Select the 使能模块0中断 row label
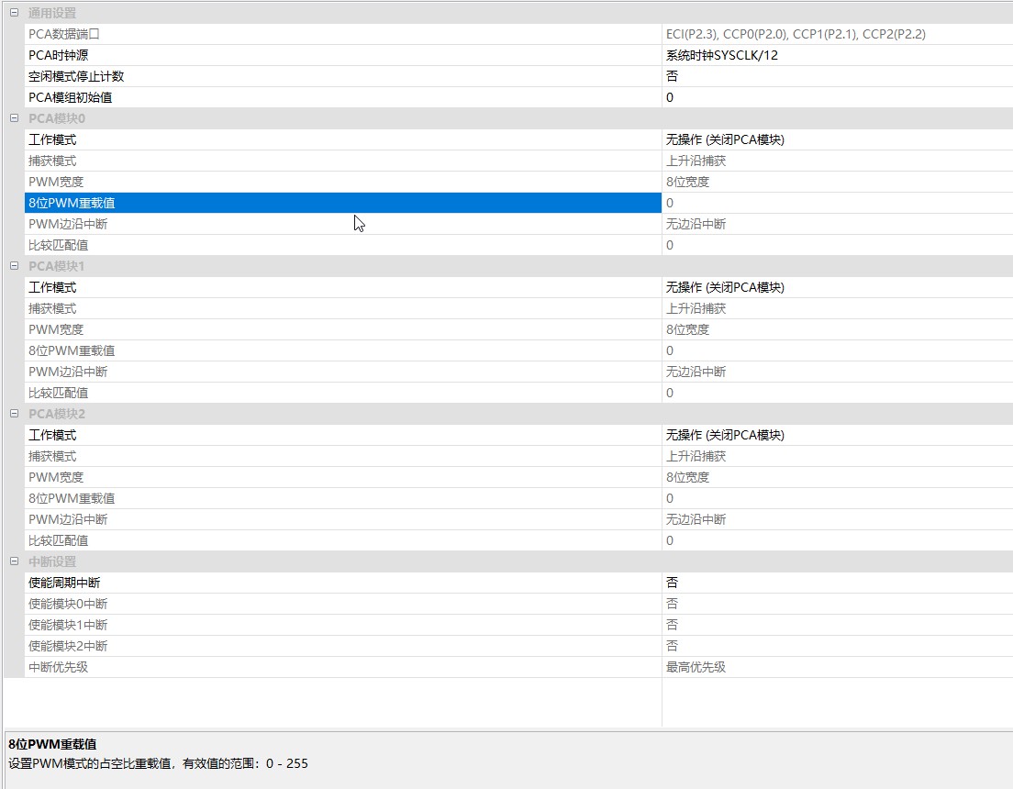The height and width of the screenshot is (789, 1013). pyautogui.click(x=68, y=604)
